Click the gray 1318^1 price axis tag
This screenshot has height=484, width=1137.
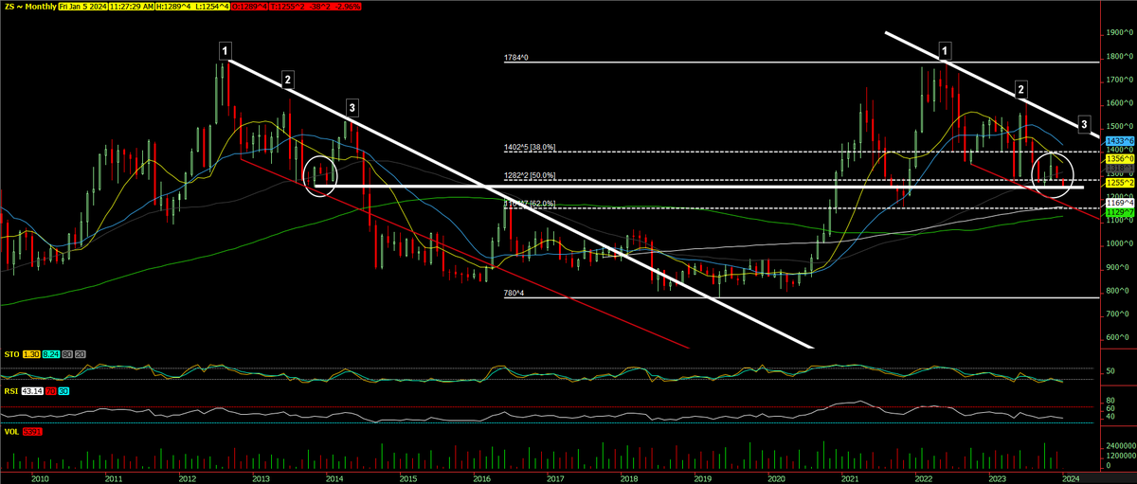point(1120,168)
